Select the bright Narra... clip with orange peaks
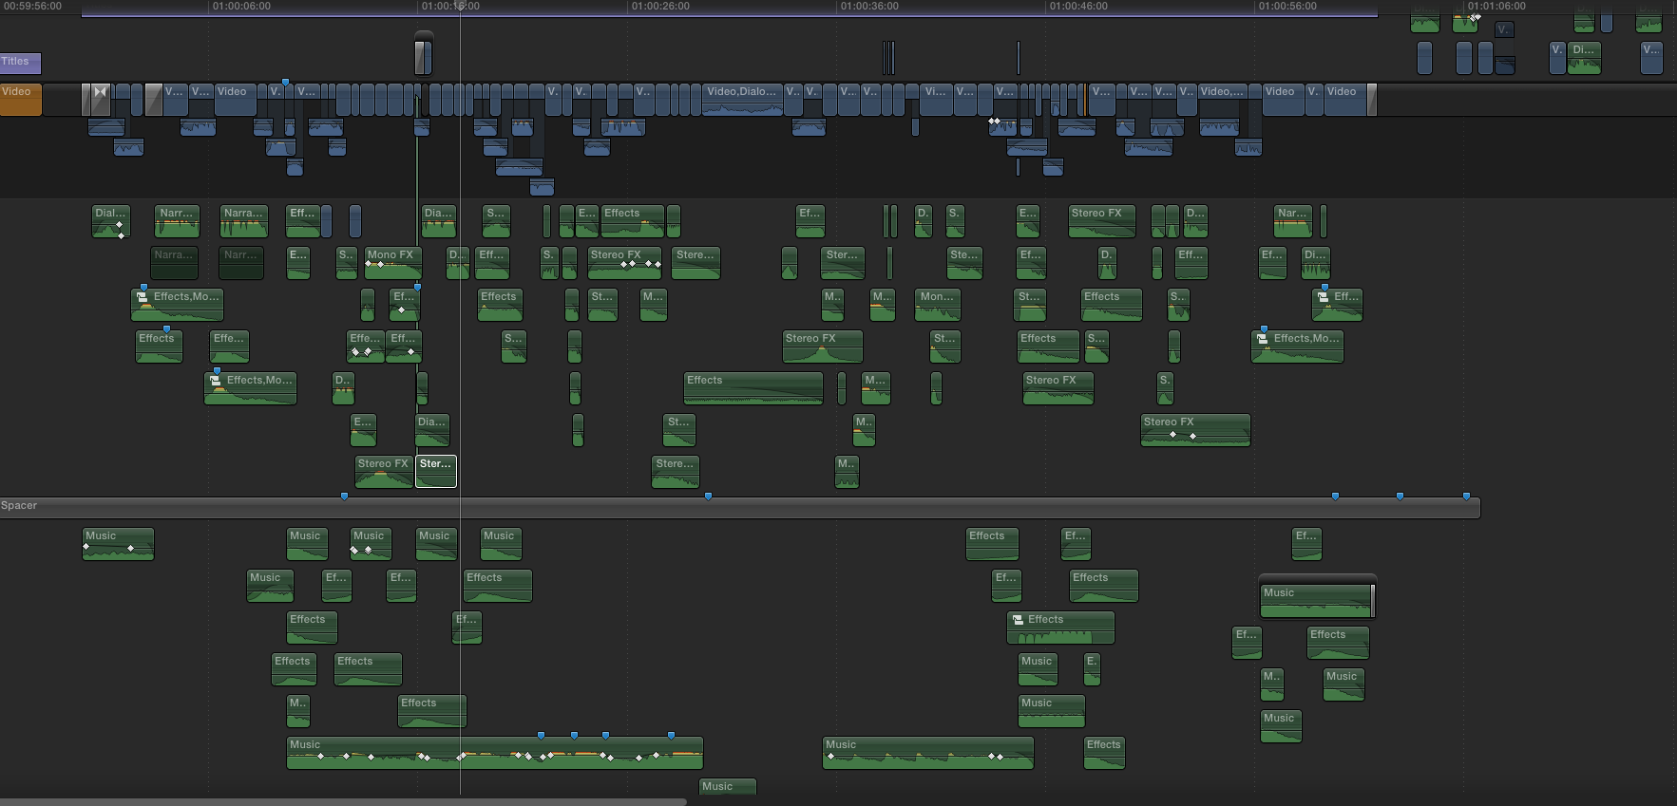1677x806 pixels. [x=244, y=221]
